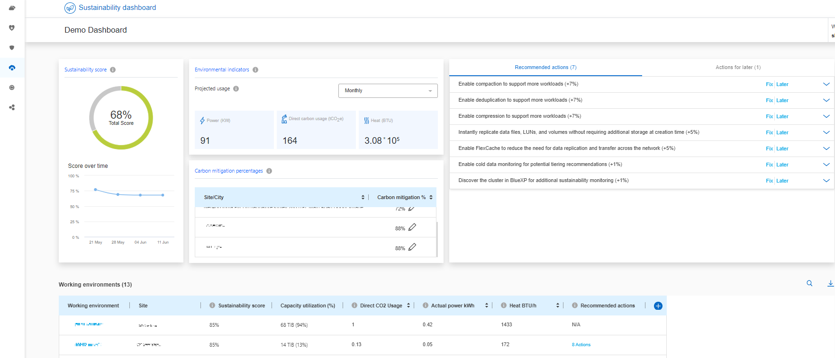Expand the Enable FlexCache recommendation row
The height and width of the screenshot is (358, 835).
(x=826, y=148)
